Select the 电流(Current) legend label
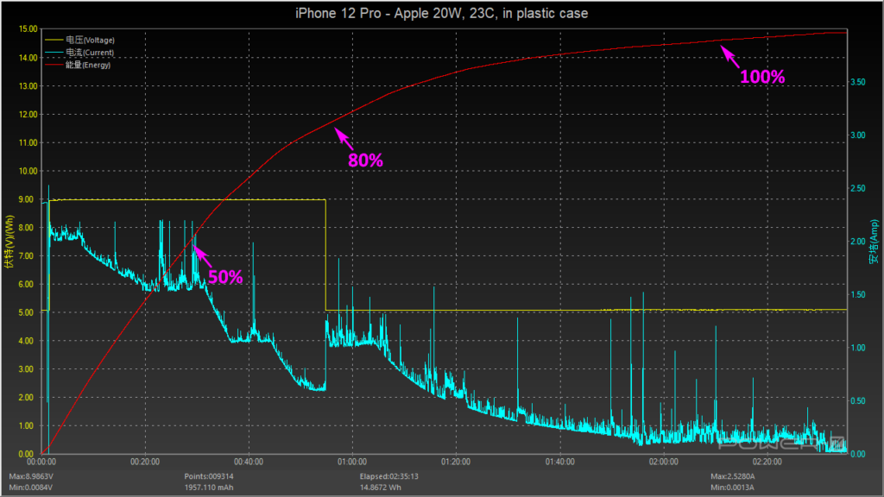The image size is (884, 497). [x=90, y=53]
